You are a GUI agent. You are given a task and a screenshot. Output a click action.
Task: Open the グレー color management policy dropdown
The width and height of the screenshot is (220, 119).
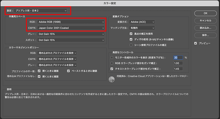[57, 65]
